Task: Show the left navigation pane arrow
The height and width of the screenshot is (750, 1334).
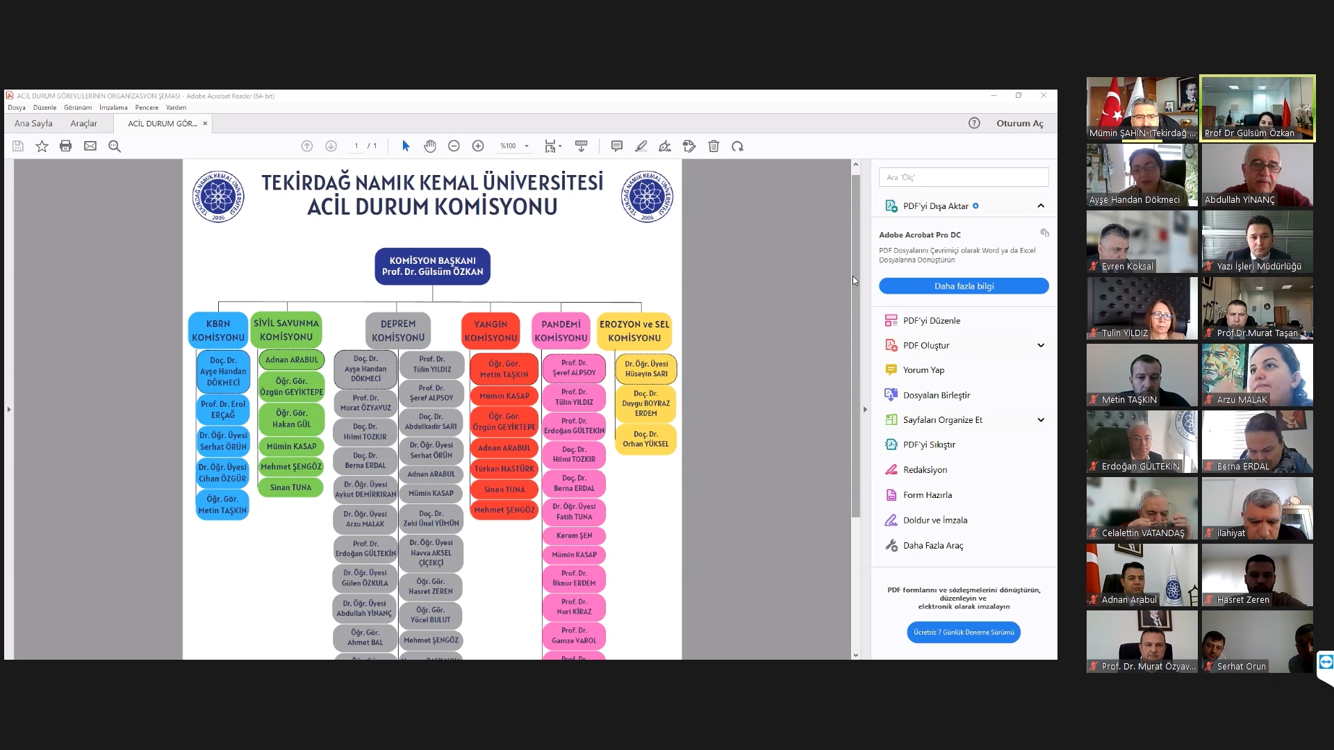Action: point(9,409)
